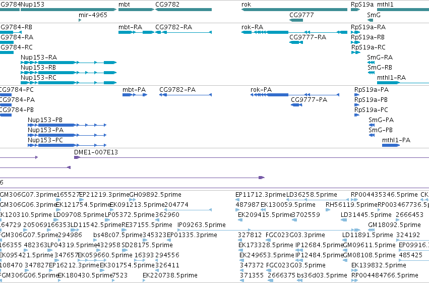429x283 pixels.
Task: Select protein Nup153-PC
Action: click(67, 145)
